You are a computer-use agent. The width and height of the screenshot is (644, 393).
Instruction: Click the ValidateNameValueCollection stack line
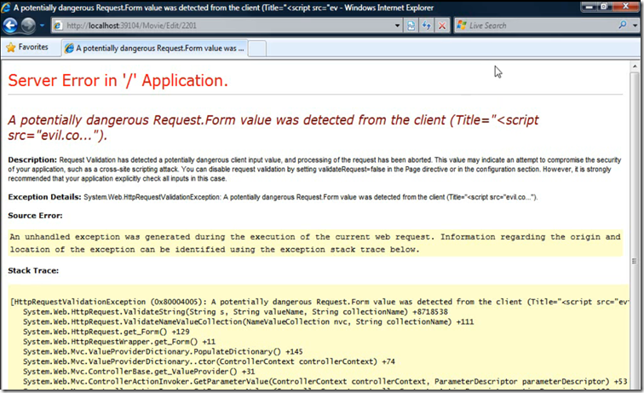coord(249,322)
